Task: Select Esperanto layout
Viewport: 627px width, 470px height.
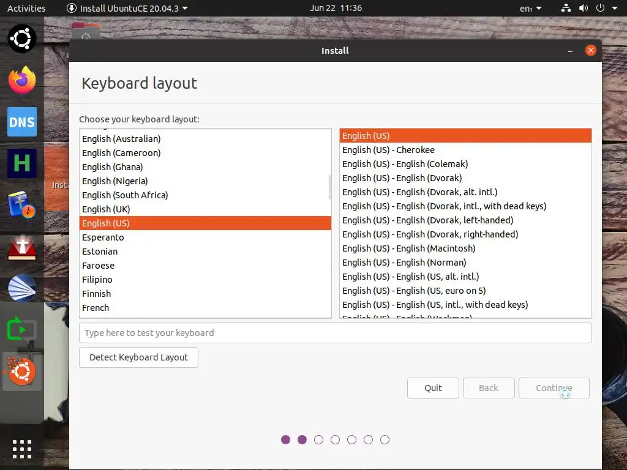Action: (x=205, y=237)
